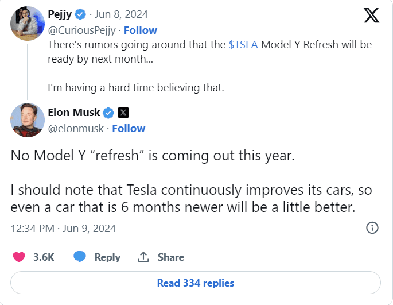Open Elon Musk's profile picture
Viewport: 393px width, 305px height.
(x=28, y=120)
